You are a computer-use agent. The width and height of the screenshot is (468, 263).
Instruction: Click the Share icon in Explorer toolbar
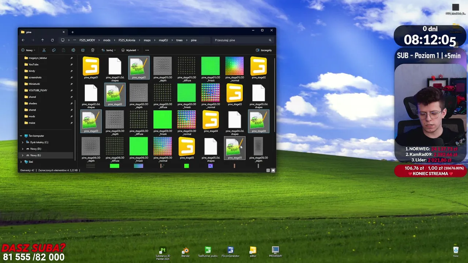coord(83,50)
